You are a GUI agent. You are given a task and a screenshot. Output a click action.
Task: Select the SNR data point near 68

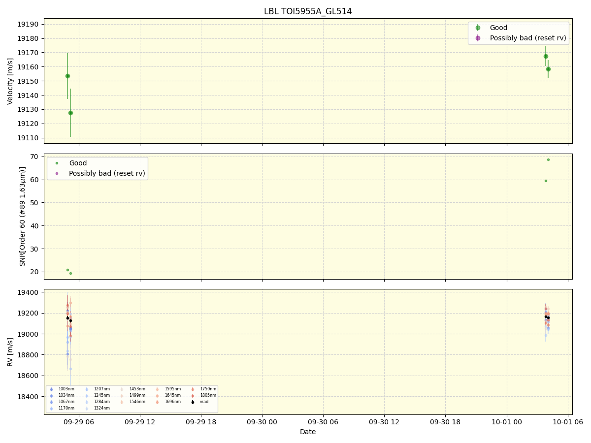pyautogui.click(x=548, y=159)
